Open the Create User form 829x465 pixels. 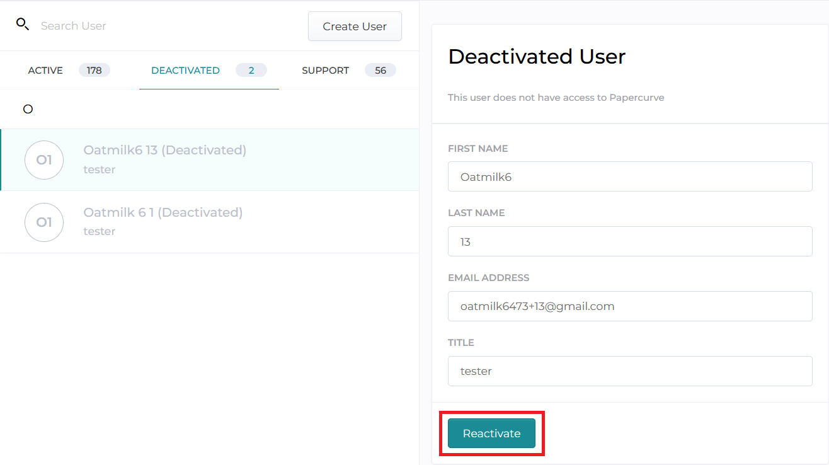[x=355, y=26]
